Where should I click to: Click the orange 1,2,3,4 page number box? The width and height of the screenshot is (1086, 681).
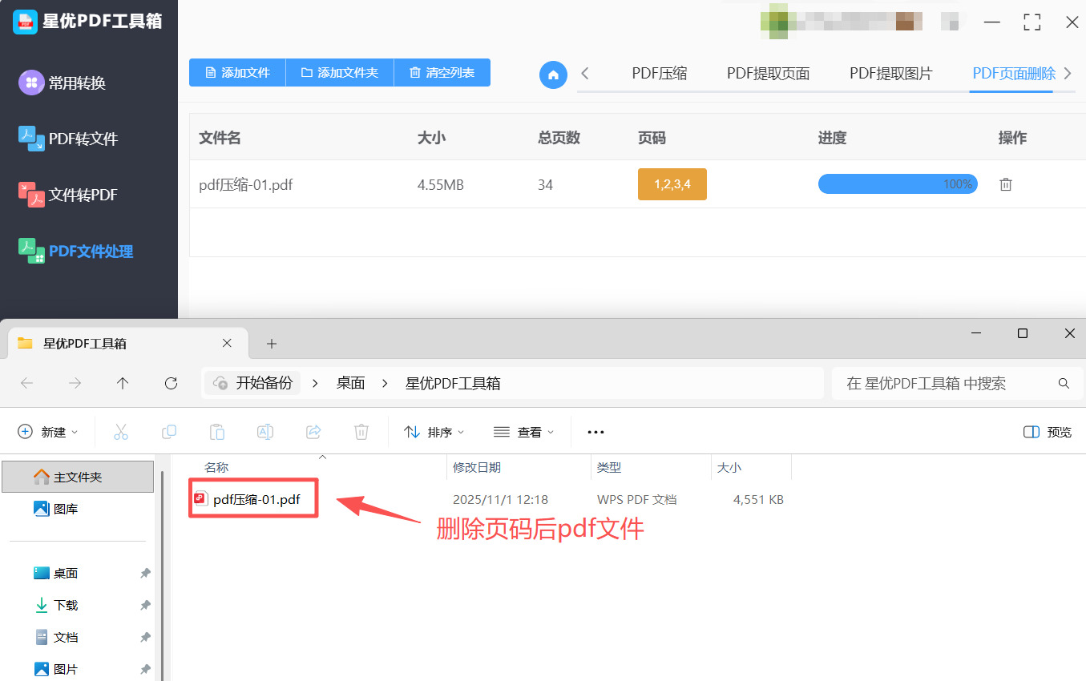[672, 184]
